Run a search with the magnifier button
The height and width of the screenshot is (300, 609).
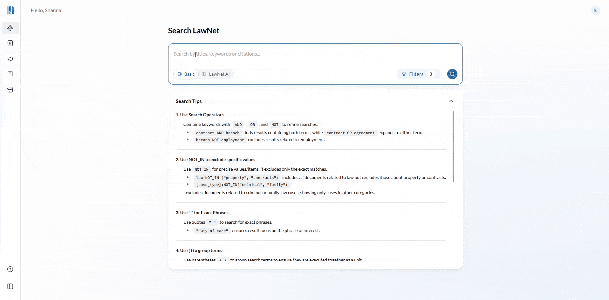click(x=452, y=74)
